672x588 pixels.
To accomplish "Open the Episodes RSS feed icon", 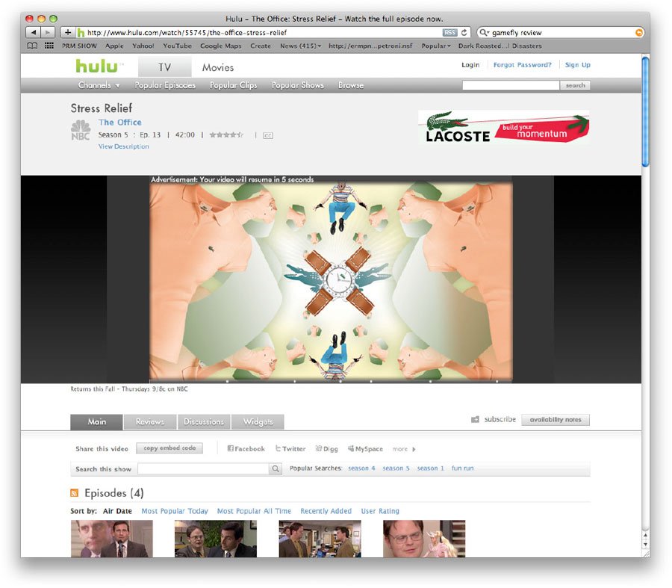I will coord(75,493).
